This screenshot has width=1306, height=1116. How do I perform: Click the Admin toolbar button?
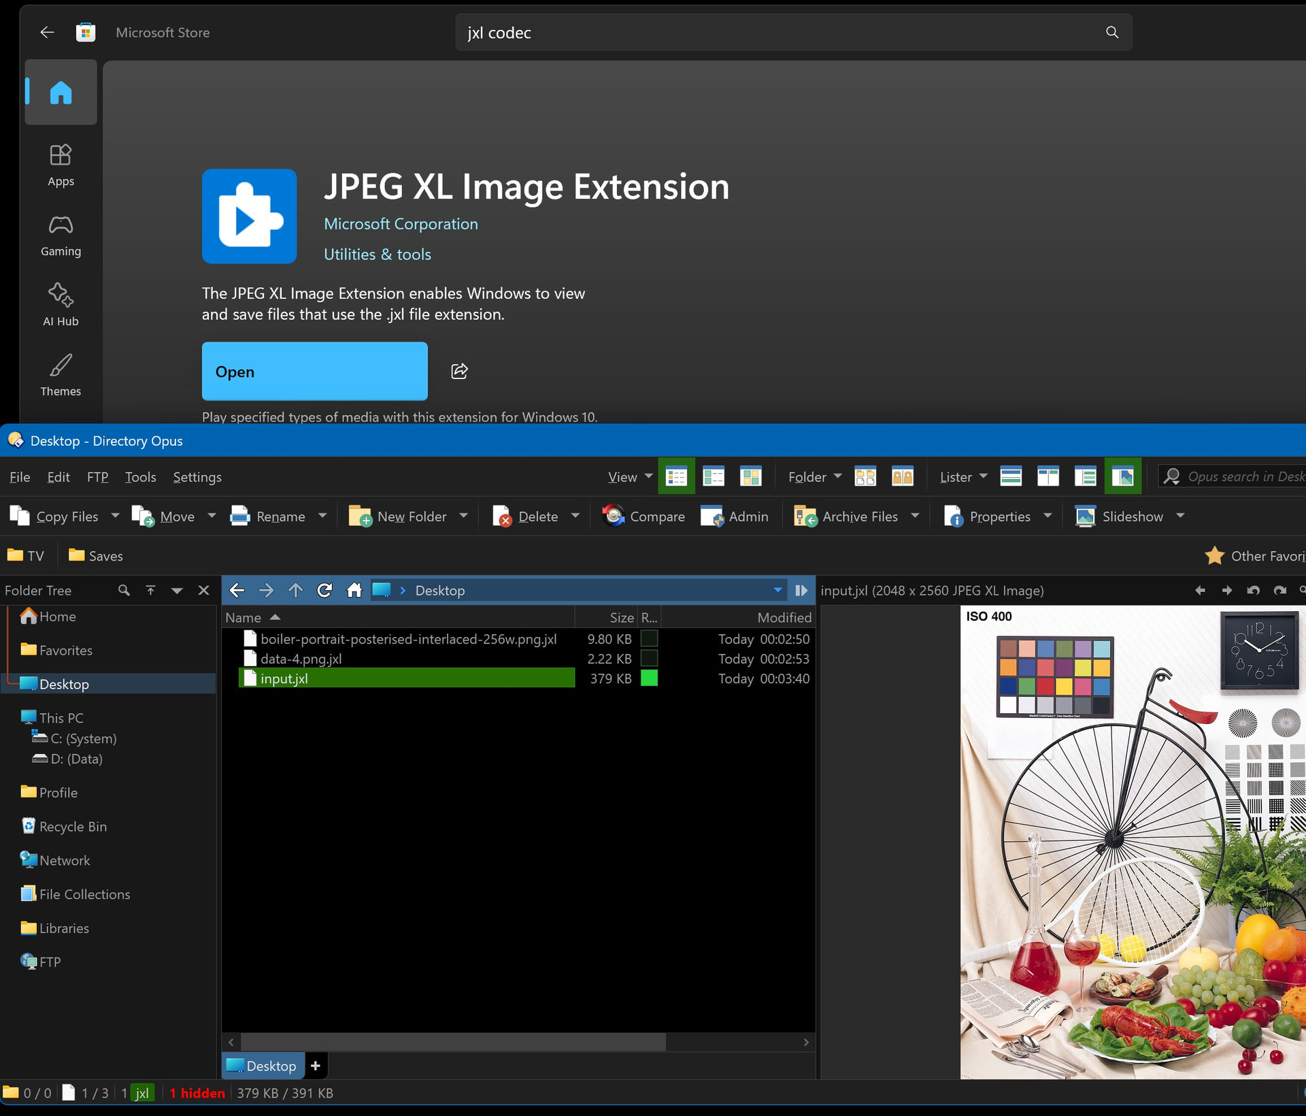point(735,516)
